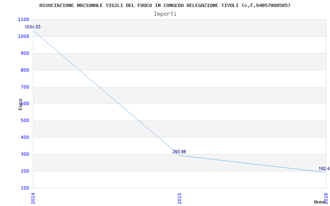The image size is (330, 206).
Task: Click the 'Importi' subtitle
Action: pyautogui.click(x=165, y=14)
